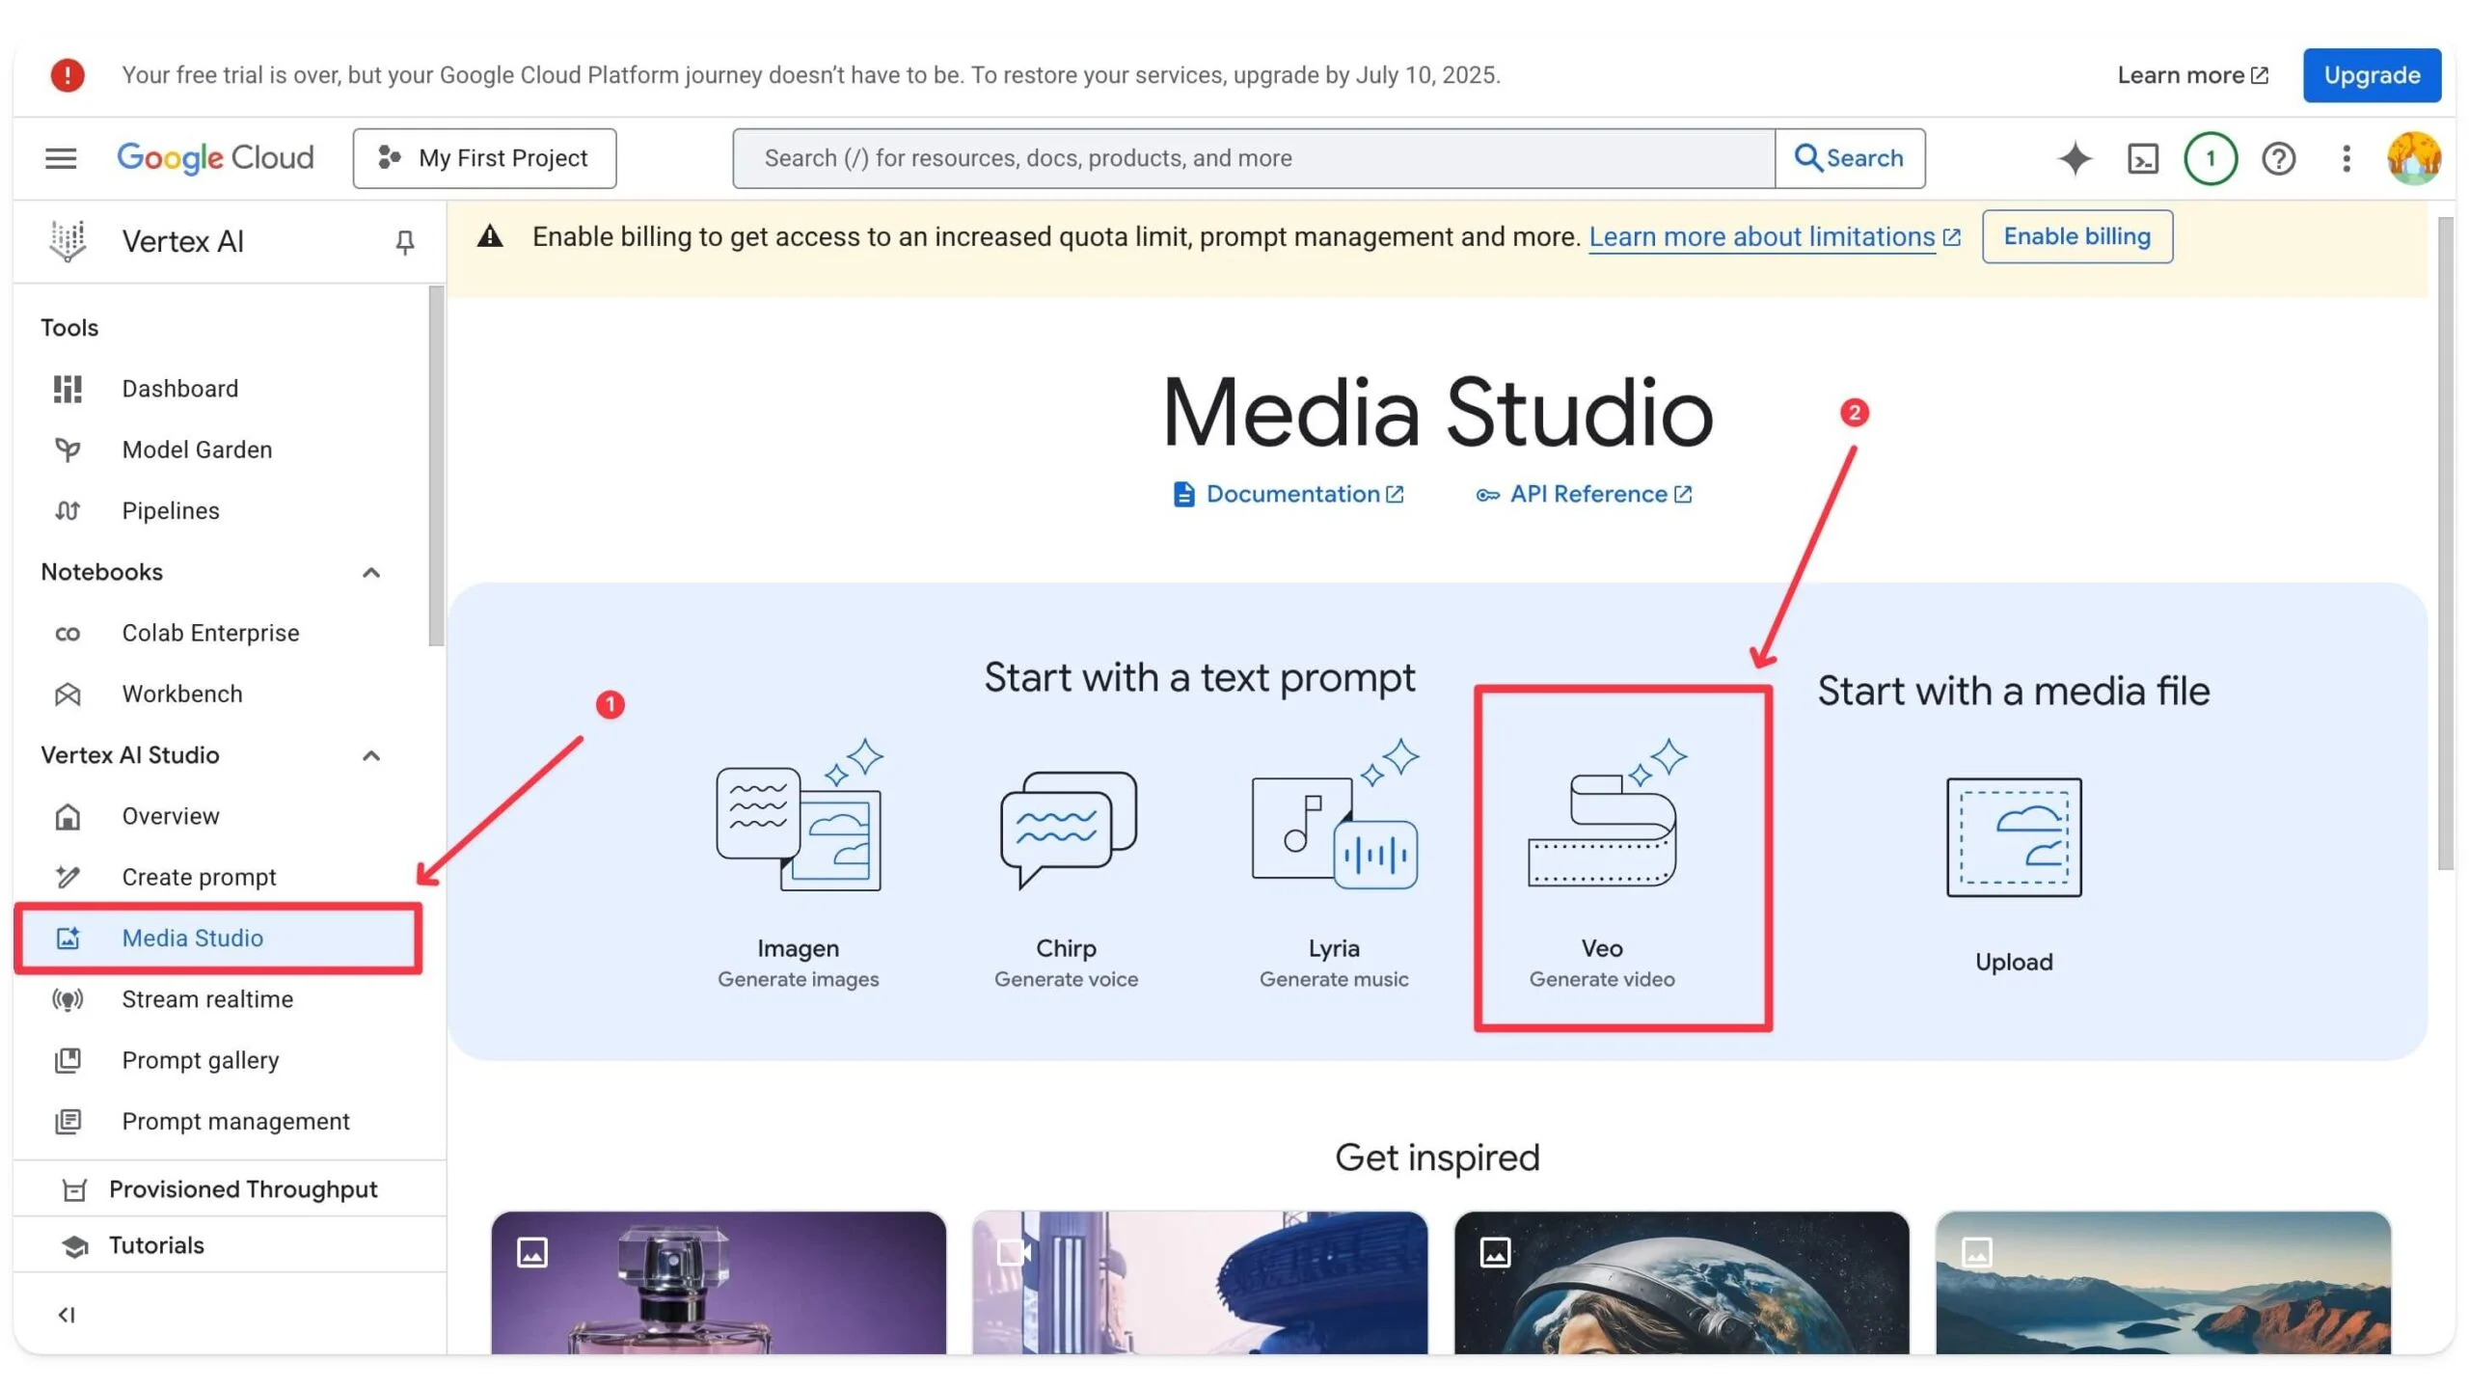The image size is (2469, 1389).
Task: Collapse the sidebar navigation panel
Action: click(x=67, y=1315)
